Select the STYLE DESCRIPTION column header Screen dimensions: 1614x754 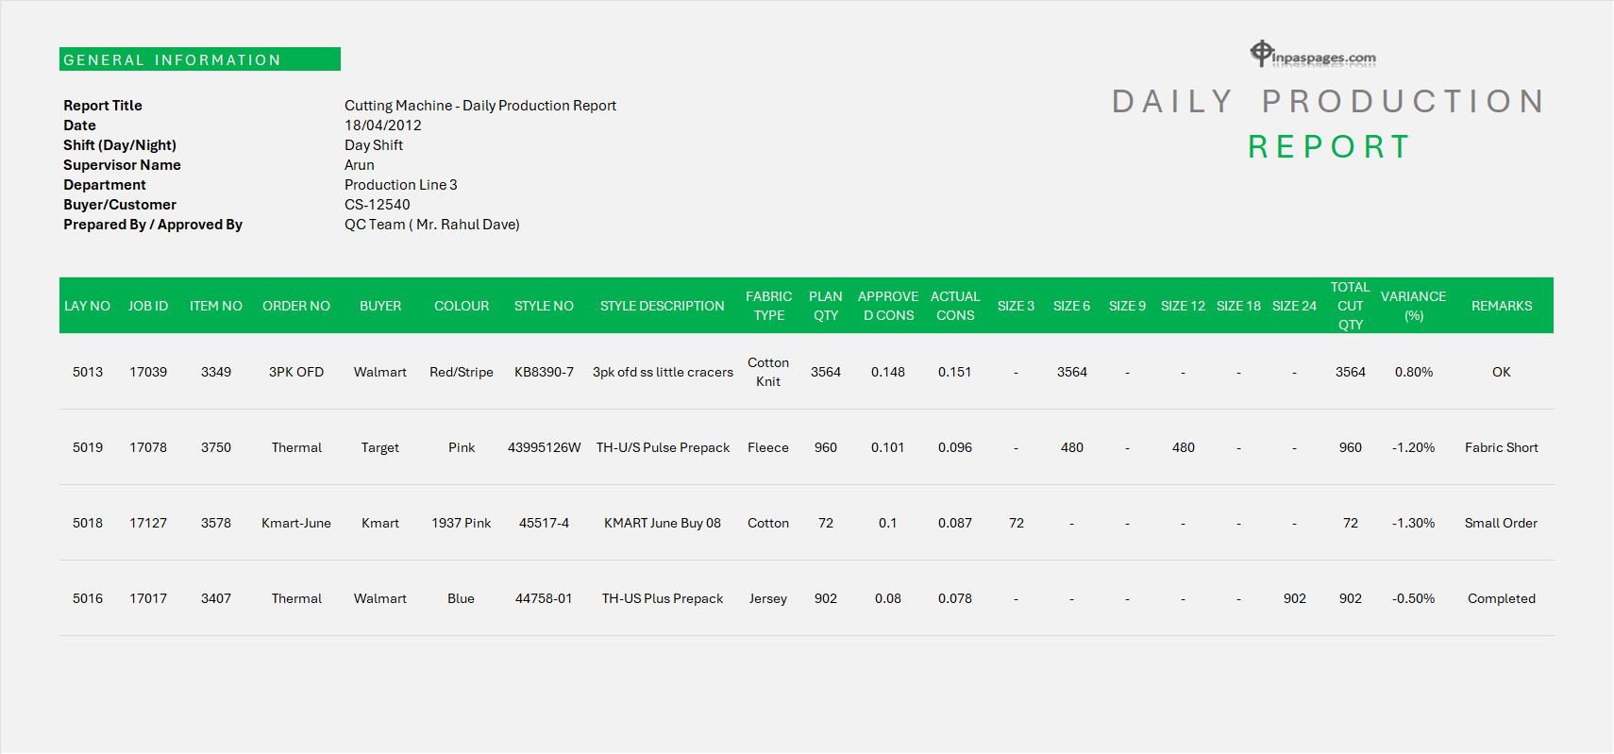point(662,306)
